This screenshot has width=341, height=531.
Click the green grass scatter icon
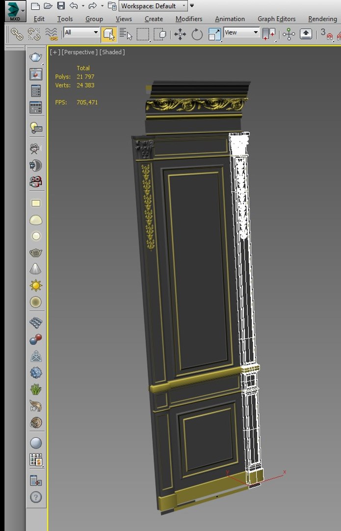36,389
